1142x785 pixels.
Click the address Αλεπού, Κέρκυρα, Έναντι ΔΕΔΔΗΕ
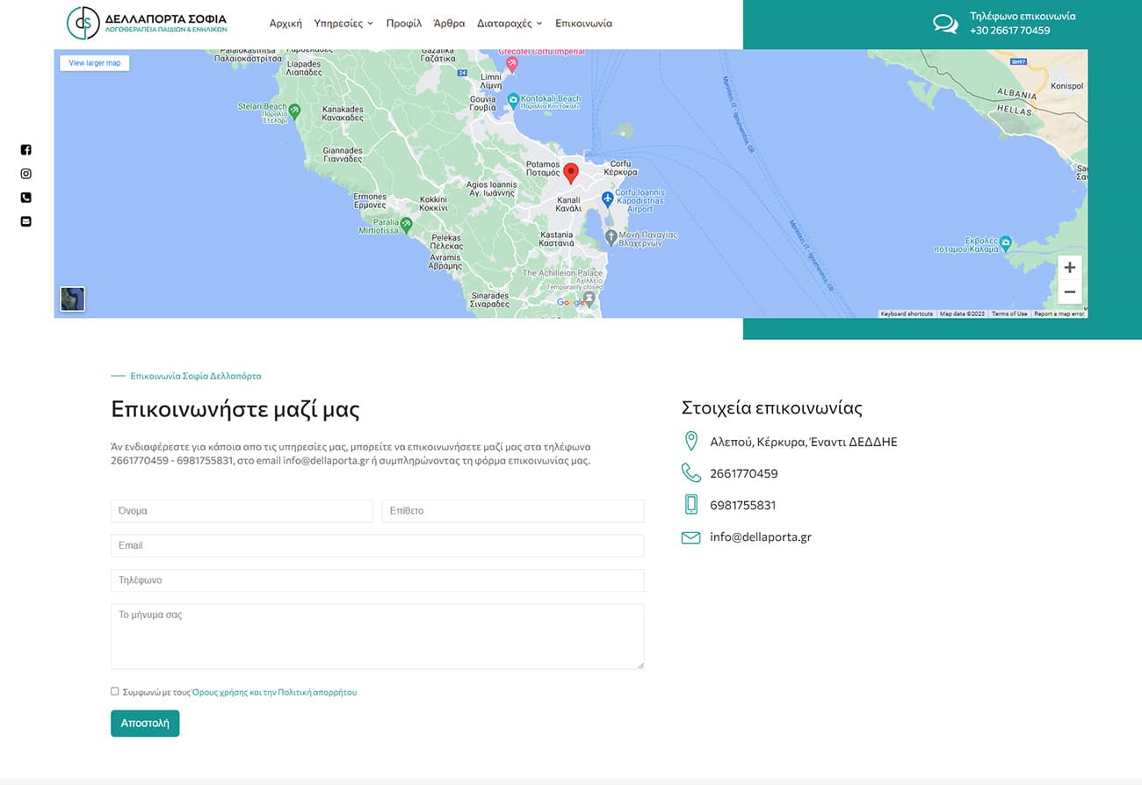coord(804,443)
